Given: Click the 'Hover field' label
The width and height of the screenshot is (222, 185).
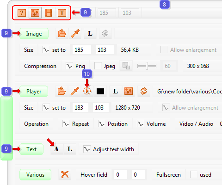Looking at the screenshot, I should 94,175.
